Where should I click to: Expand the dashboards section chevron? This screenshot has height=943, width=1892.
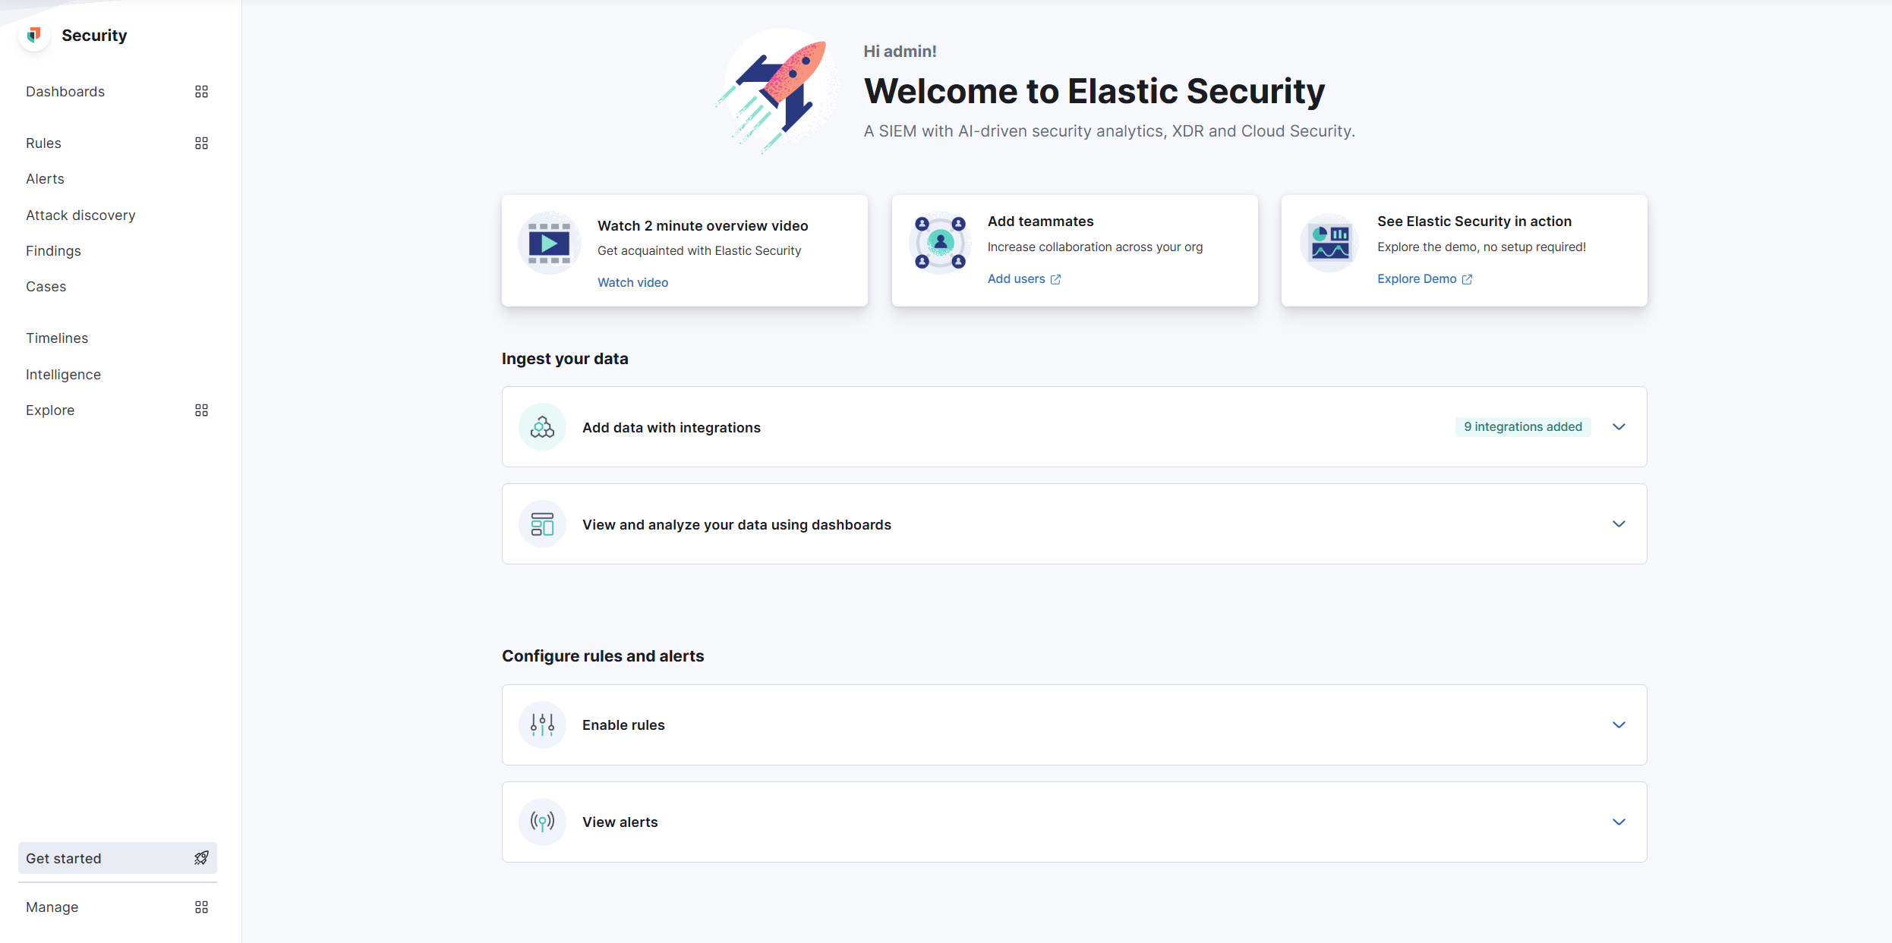(x=1619, y=524)
